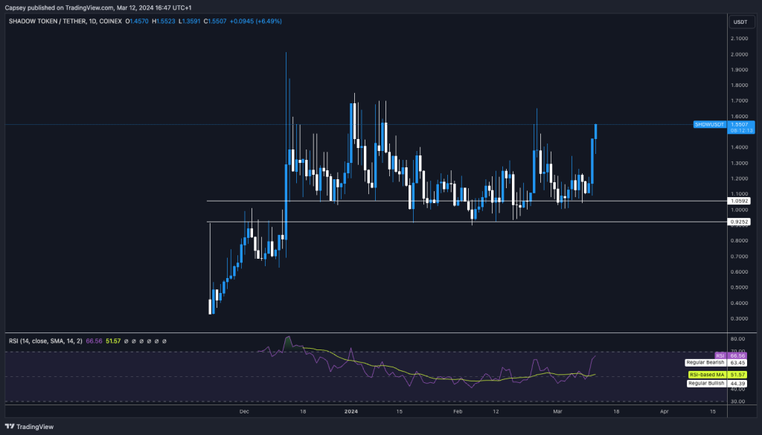Click the Dec label on the time axis
This screenshot has width=762, height=435.
click(245, 410)
